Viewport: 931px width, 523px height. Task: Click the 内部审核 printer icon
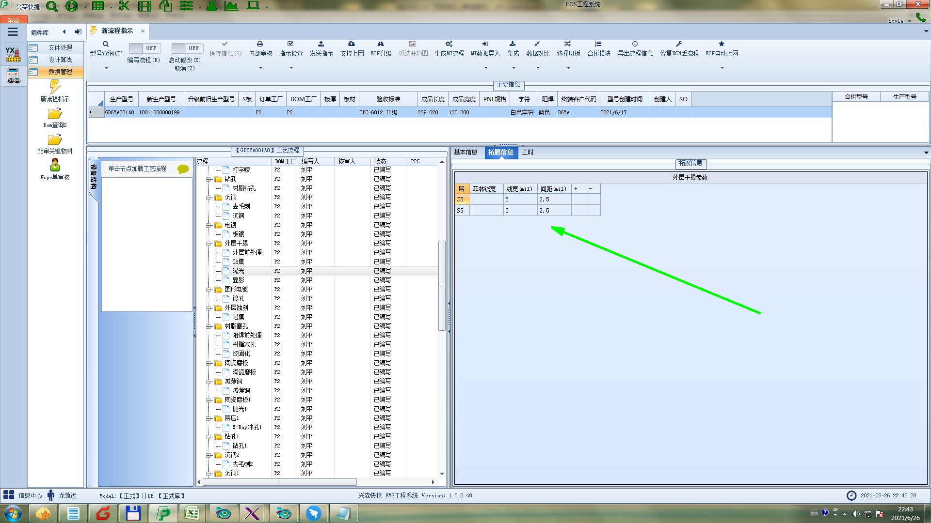click(x=260, y=44)
